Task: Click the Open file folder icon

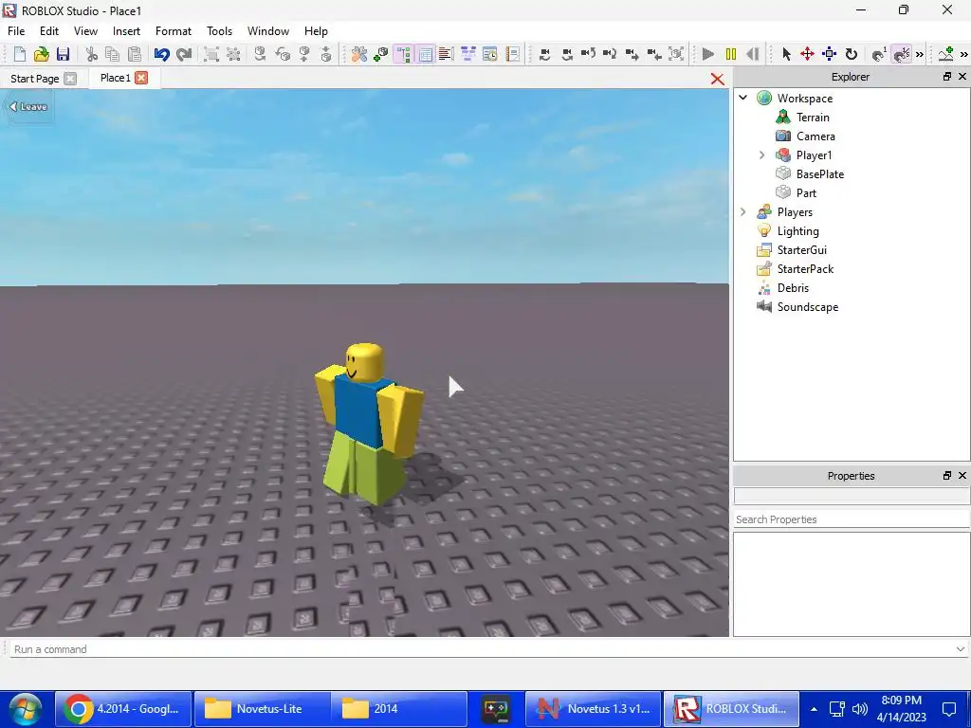Action: tap(42, 54)
